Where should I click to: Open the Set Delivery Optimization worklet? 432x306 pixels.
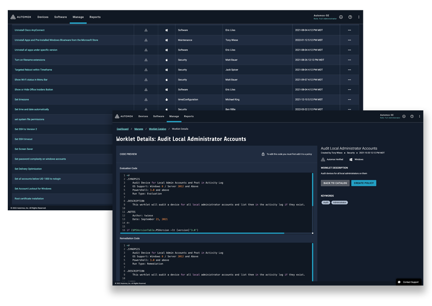pyautogui.click(x=28, y=169)
